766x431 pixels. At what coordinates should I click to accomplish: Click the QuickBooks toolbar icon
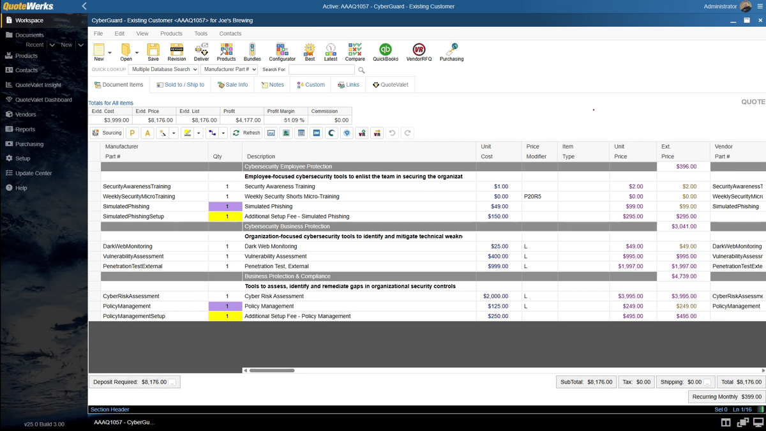(x=385, y=52)
